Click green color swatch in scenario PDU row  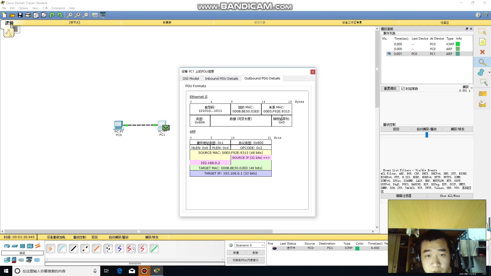click(x=358, y=248)
